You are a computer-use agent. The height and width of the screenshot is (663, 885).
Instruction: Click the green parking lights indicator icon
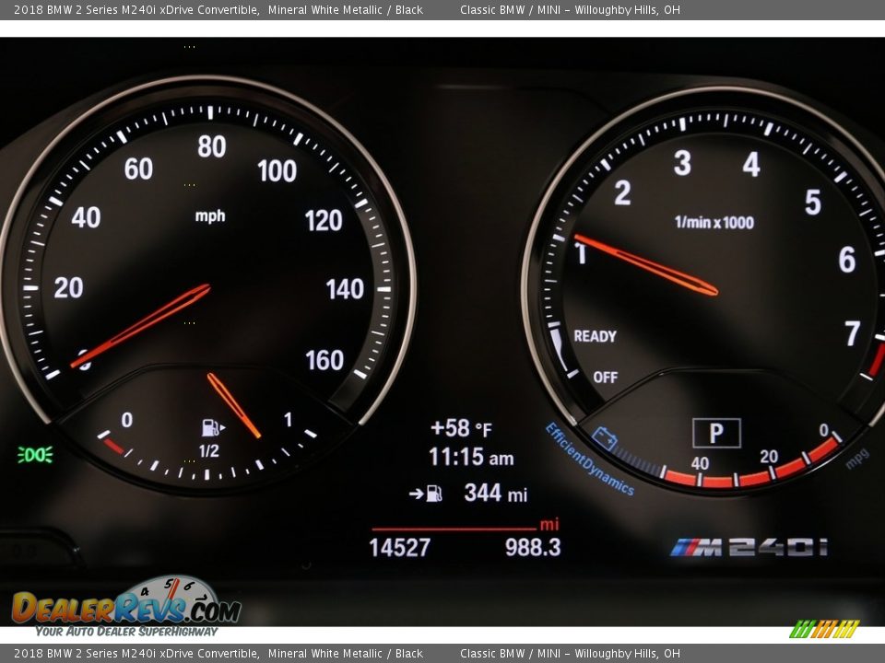(x=35, y=454)
